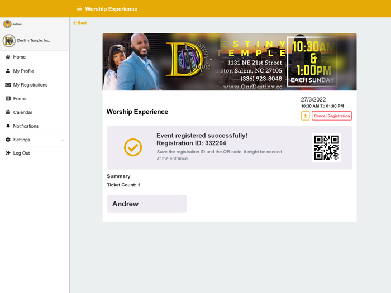Select the Andrew attendee card
The width and height of the screenshot is (391, 293).
(146, 204)
